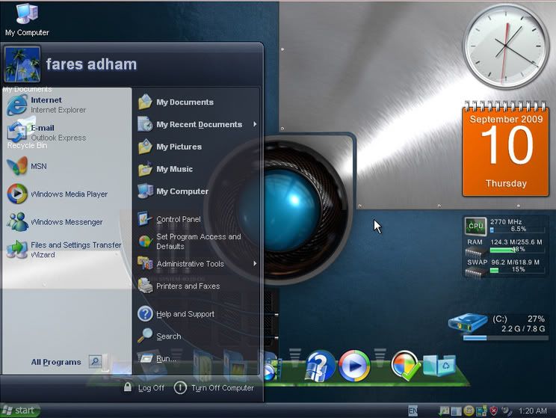Click the analog clock widget
The width and height of the screenshot is (556, 418).
(x=506, y=46)
